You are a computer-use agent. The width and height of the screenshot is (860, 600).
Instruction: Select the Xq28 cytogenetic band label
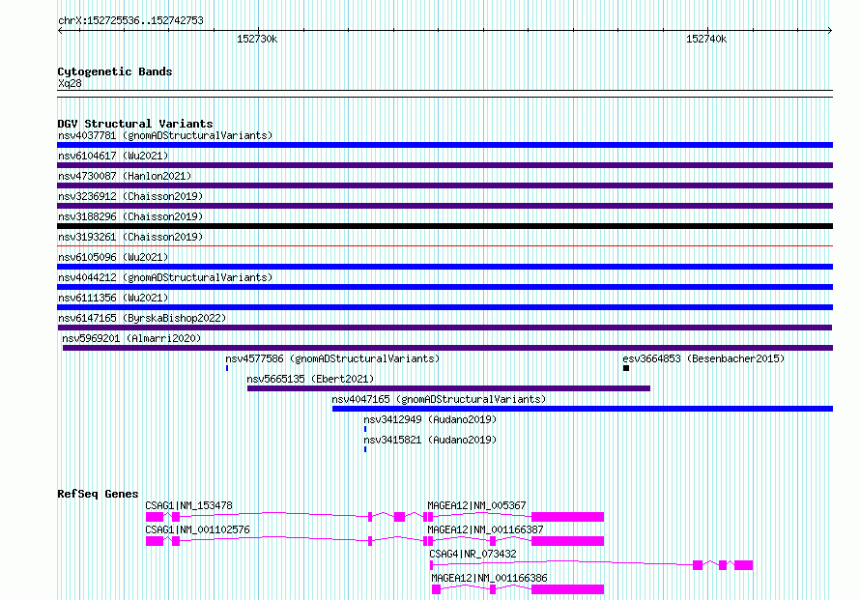[x=70, y=83]
